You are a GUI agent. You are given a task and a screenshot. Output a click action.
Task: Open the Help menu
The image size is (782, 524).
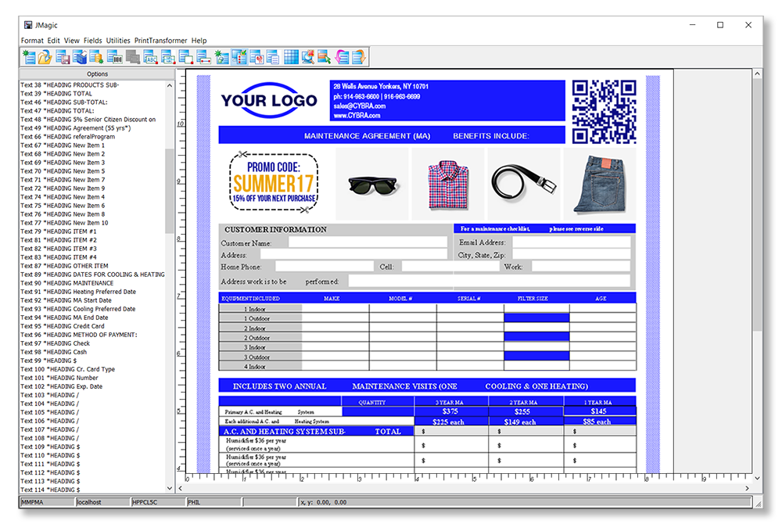(x=199, y=41)
